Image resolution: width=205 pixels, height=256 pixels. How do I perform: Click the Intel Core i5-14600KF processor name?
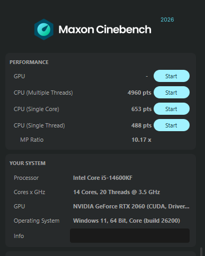(103, 178)
